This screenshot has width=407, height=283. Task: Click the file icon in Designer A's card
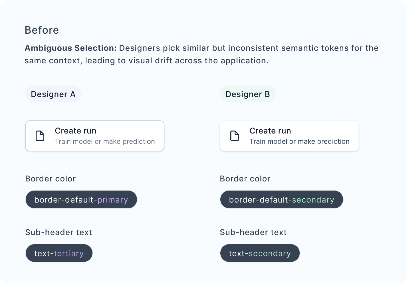click(40, 136)
